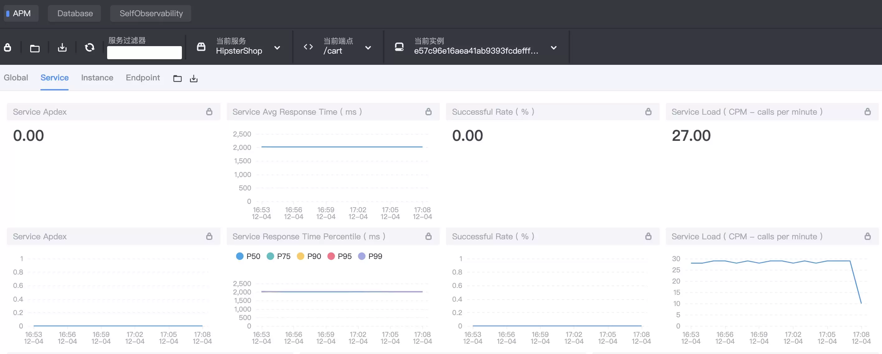Image resolution: width=882 pixels, height=354 pixels.
Task: Toggle the P90 legend series
Action: point(309,256)
